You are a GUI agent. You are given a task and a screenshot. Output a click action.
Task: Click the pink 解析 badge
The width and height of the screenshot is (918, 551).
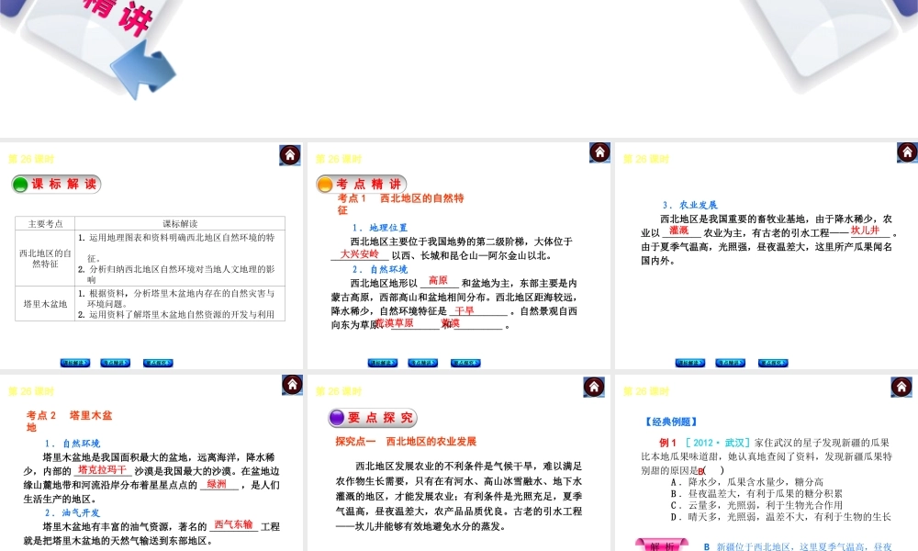pyautogui.click(x=662, y=545)
